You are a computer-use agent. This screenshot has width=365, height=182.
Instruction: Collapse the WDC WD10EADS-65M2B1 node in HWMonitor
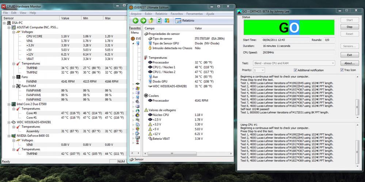pos(9,122)
